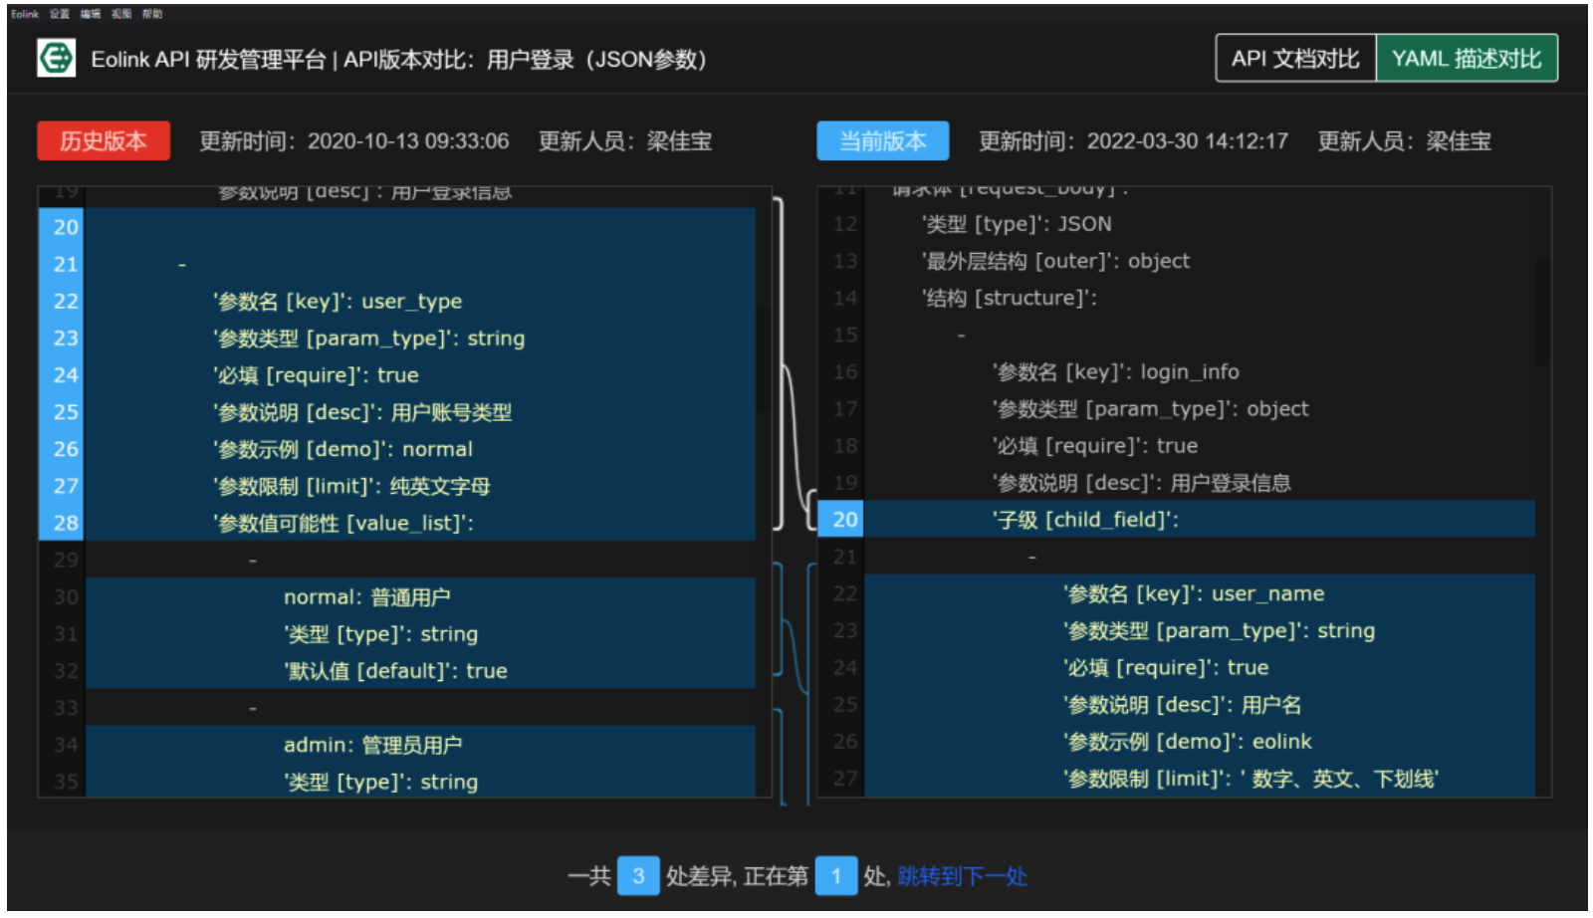This screenshot has height=918, width=1593.
Task: Select line 25 用户账号类型 description
Action: pyautogui.click(x=362, y=412)
